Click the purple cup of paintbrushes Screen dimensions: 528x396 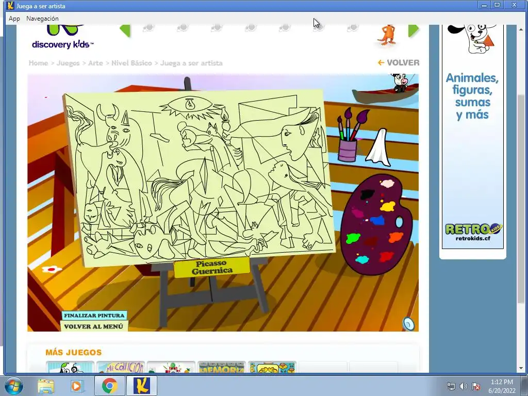point(348,150)
